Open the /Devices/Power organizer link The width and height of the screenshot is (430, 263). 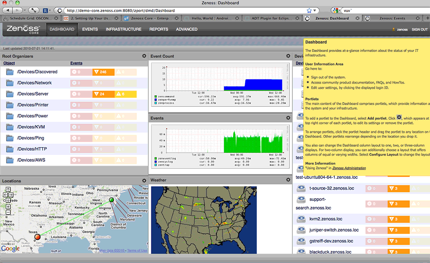[x=32, y=116]
